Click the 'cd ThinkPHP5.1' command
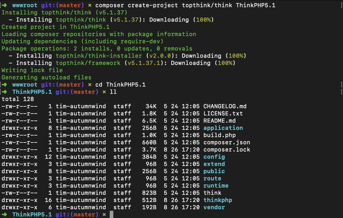This screenshot has width=343, height=218. (120, 85)
